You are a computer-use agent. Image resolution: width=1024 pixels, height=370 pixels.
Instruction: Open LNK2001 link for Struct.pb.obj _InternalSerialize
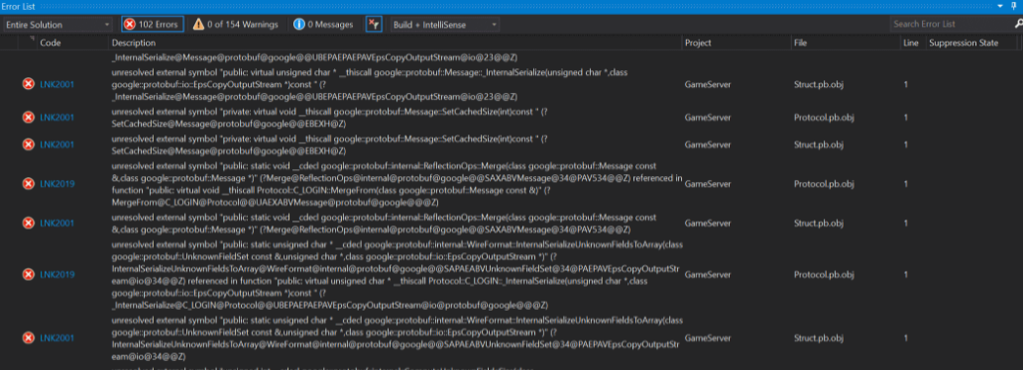(57, 85)
